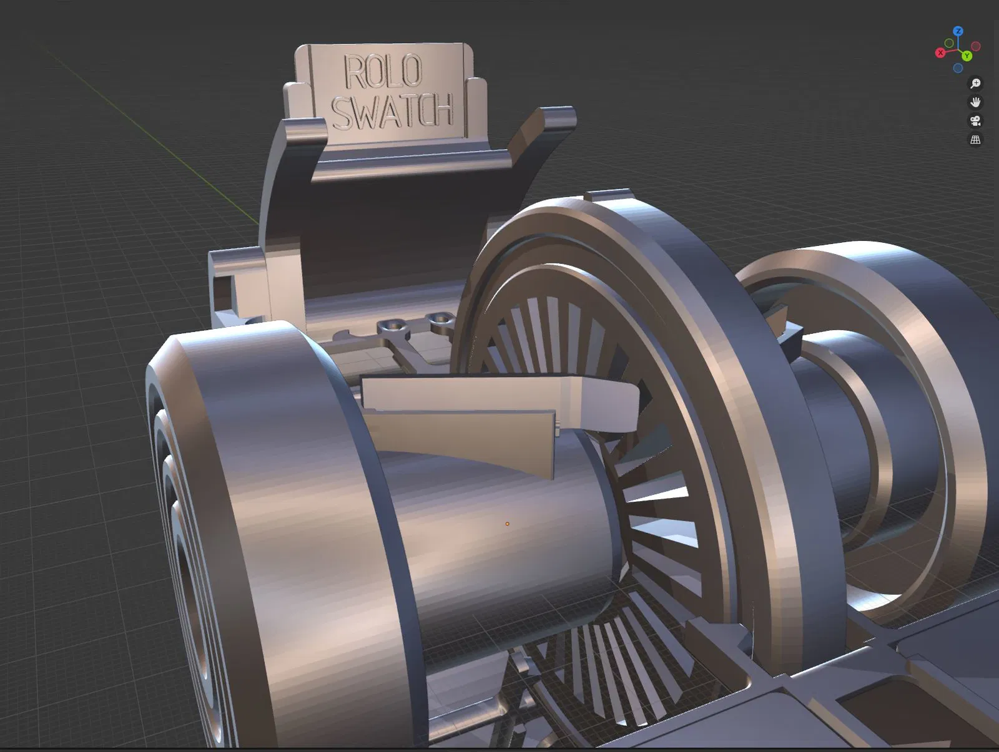Click the hollow blue negative Z gizmo circle
999x752 pixels.
(958, 68)
